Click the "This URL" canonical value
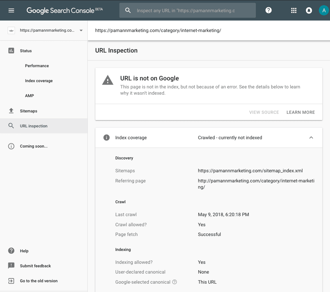330x292 pixels. coord(207,282)
